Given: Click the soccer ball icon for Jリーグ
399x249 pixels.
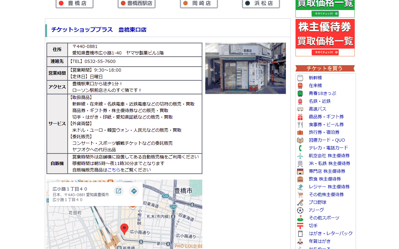Looking at the screenshot, I should pyautogui.click(x=300, y=210).
